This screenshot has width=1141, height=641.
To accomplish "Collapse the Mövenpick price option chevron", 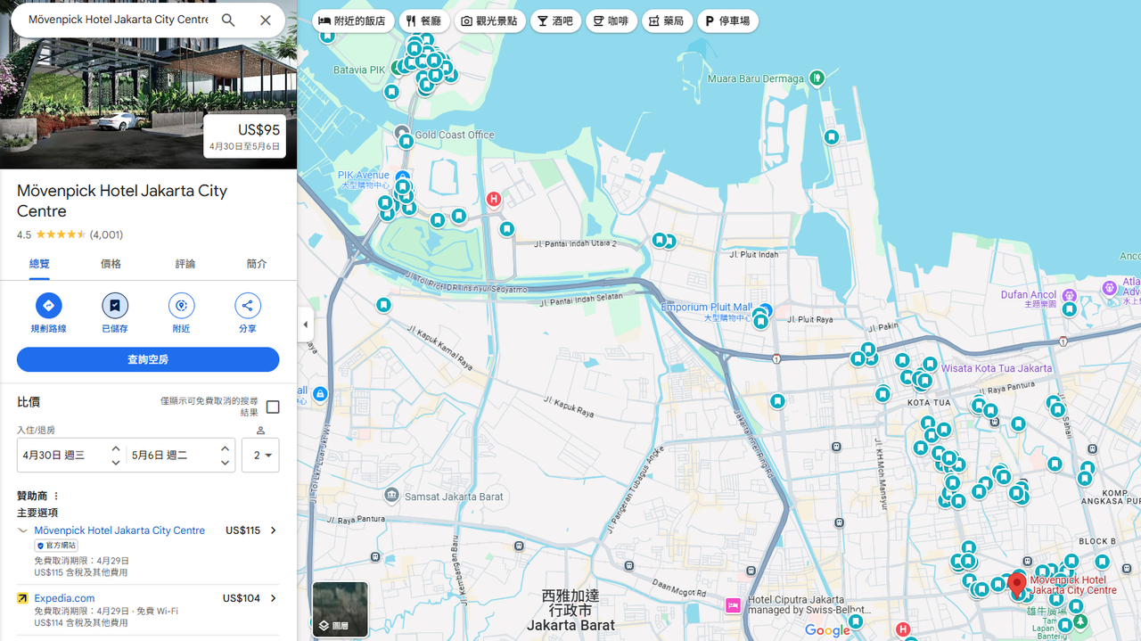I will click(22, 530).
